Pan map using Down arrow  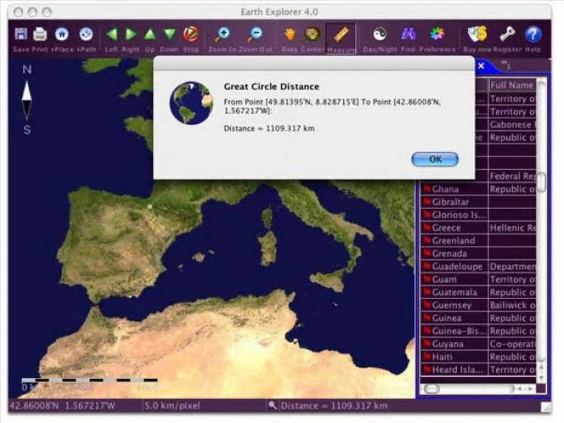(170, 34)
